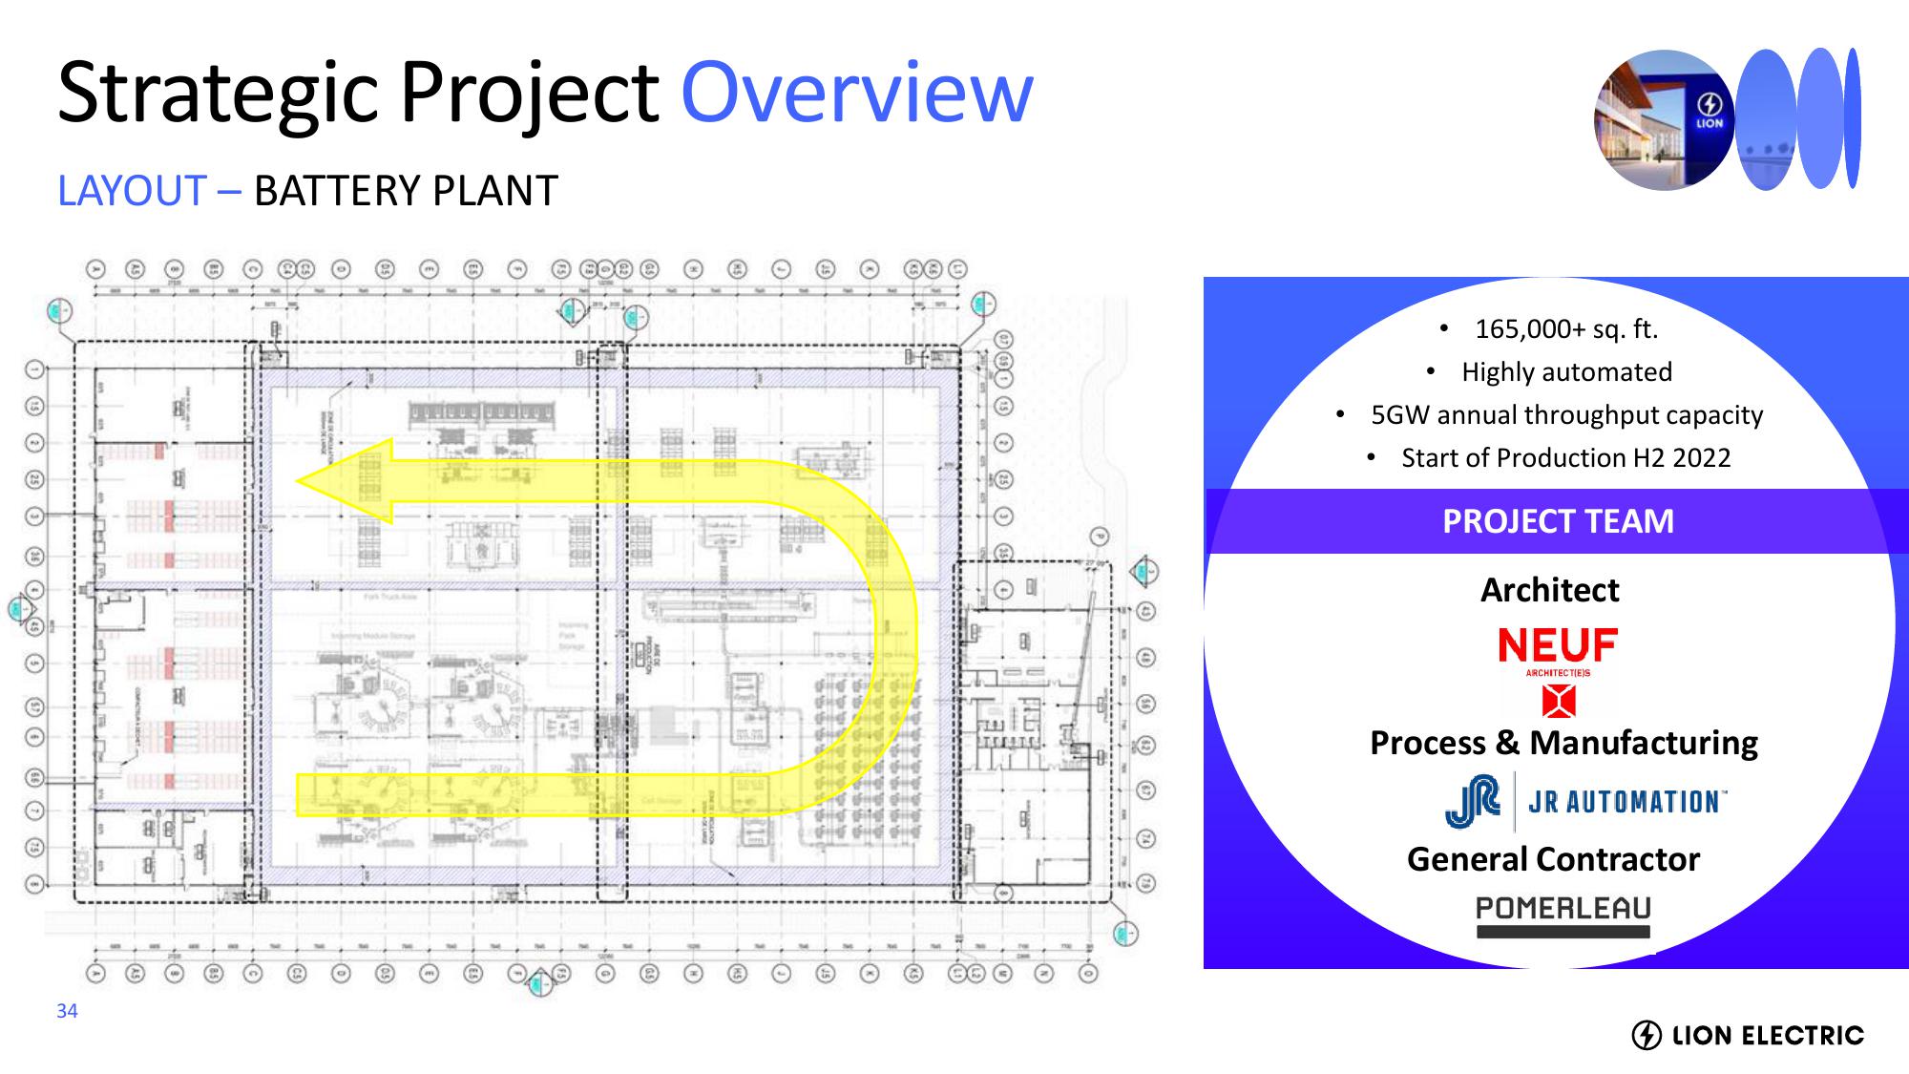Click the Lion Electric footer logo
Viewport: 1909px width, 1074px height.
click(1748, 1035)
